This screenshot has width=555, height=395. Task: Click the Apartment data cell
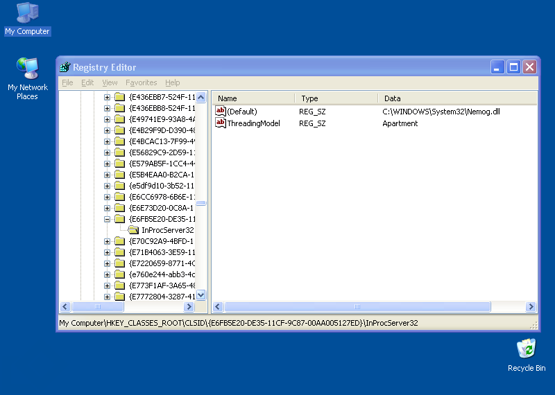[x=400, y=123]
